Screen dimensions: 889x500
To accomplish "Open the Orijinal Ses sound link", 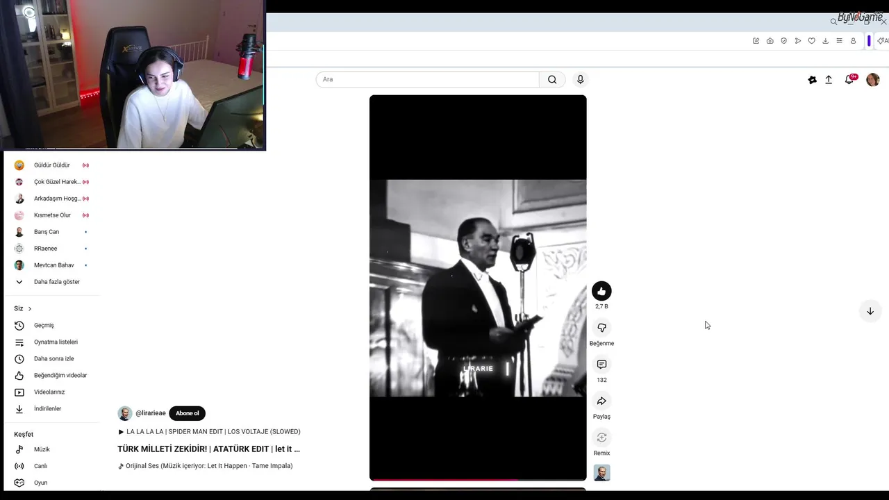I will pos(206,466).
